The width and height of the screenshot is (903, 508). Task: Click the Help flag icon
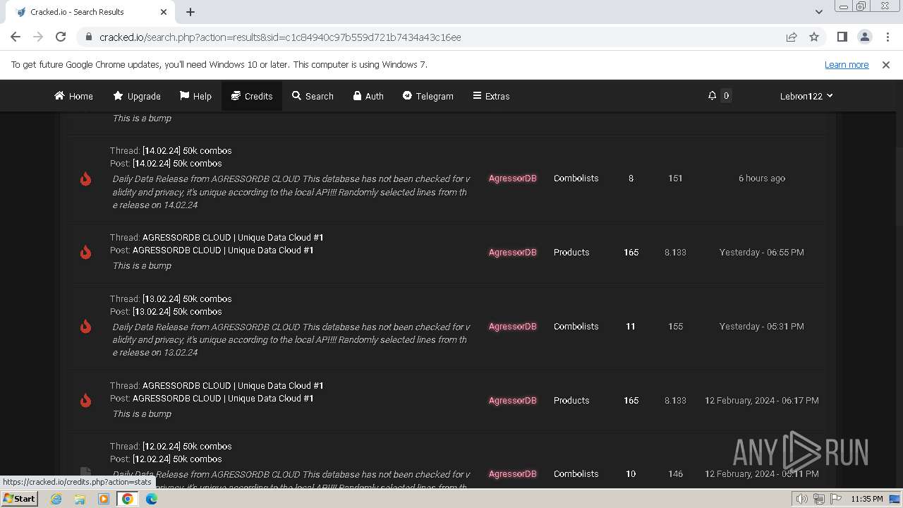pyautogui.click(x=184, y=96)
